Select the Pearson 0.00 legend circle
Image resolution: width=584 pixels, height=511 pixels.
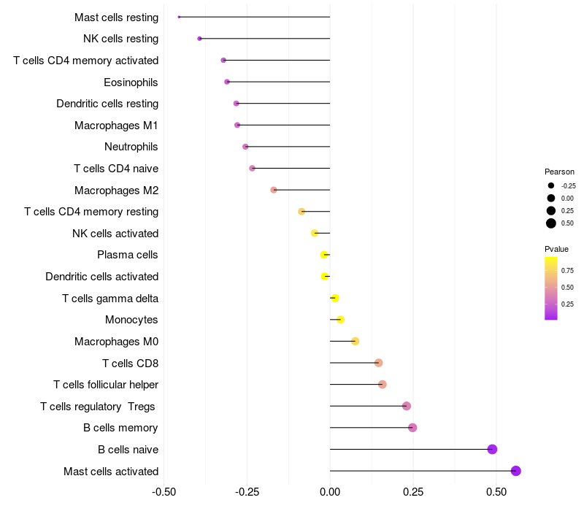pyautogui.click(x=551, y=198)
